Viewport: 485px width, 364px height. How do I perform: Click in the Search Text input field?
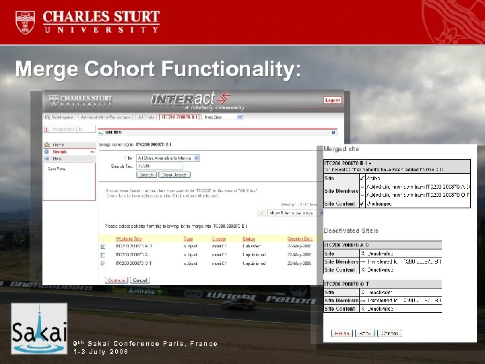tap(160, 166)
